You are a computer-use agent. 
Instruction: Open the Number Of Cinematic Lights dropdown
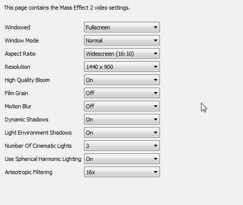pyautogui.click(x=122, y=146)
